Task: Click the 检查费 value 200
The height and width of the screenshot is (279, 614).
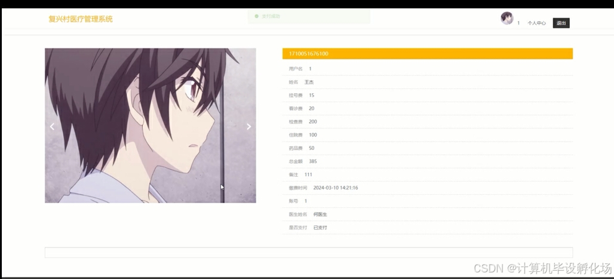Action: point(313,122)
